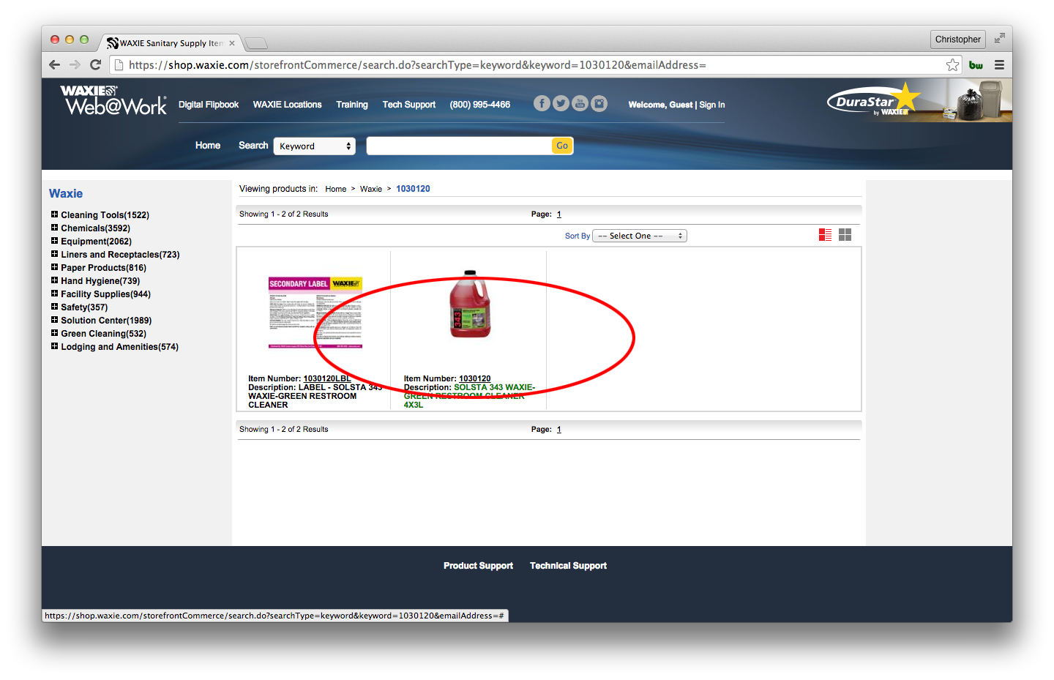Open the Keyword search type dropdown

click(315, 146)
